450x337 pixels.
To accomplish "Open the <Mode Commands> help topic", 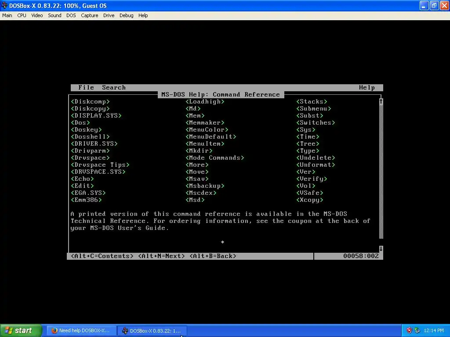I will (214, 158).
